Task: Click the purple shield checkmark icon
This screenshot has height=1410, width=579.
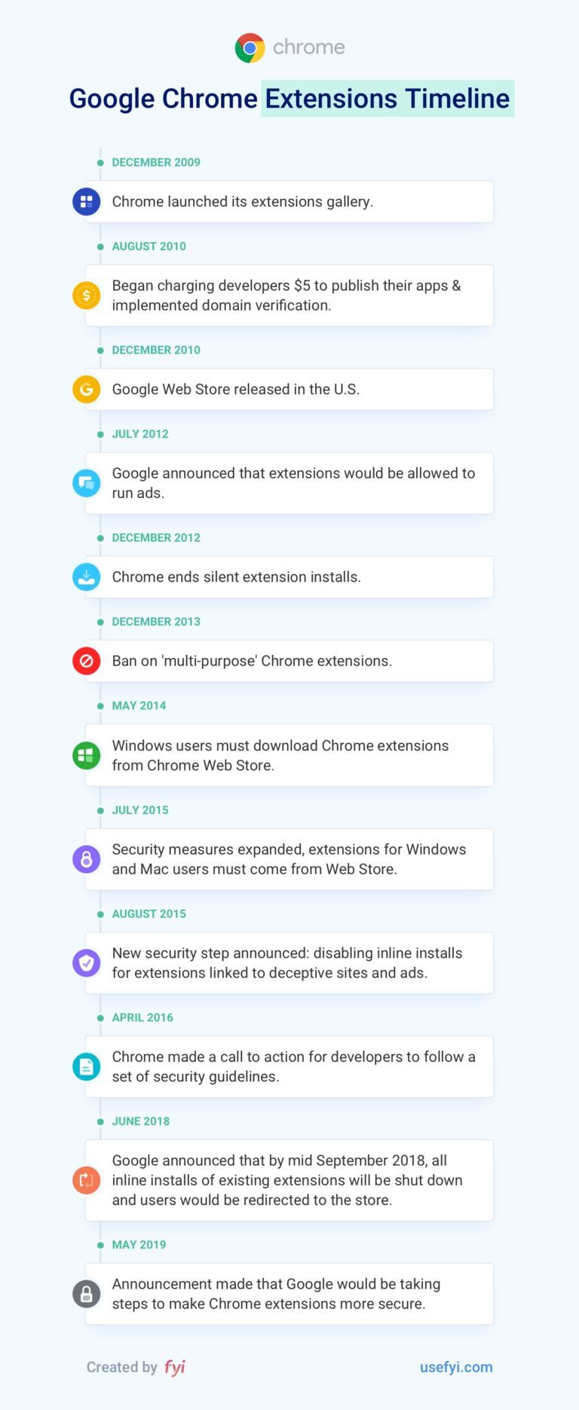Action: (x=86, y=962)
